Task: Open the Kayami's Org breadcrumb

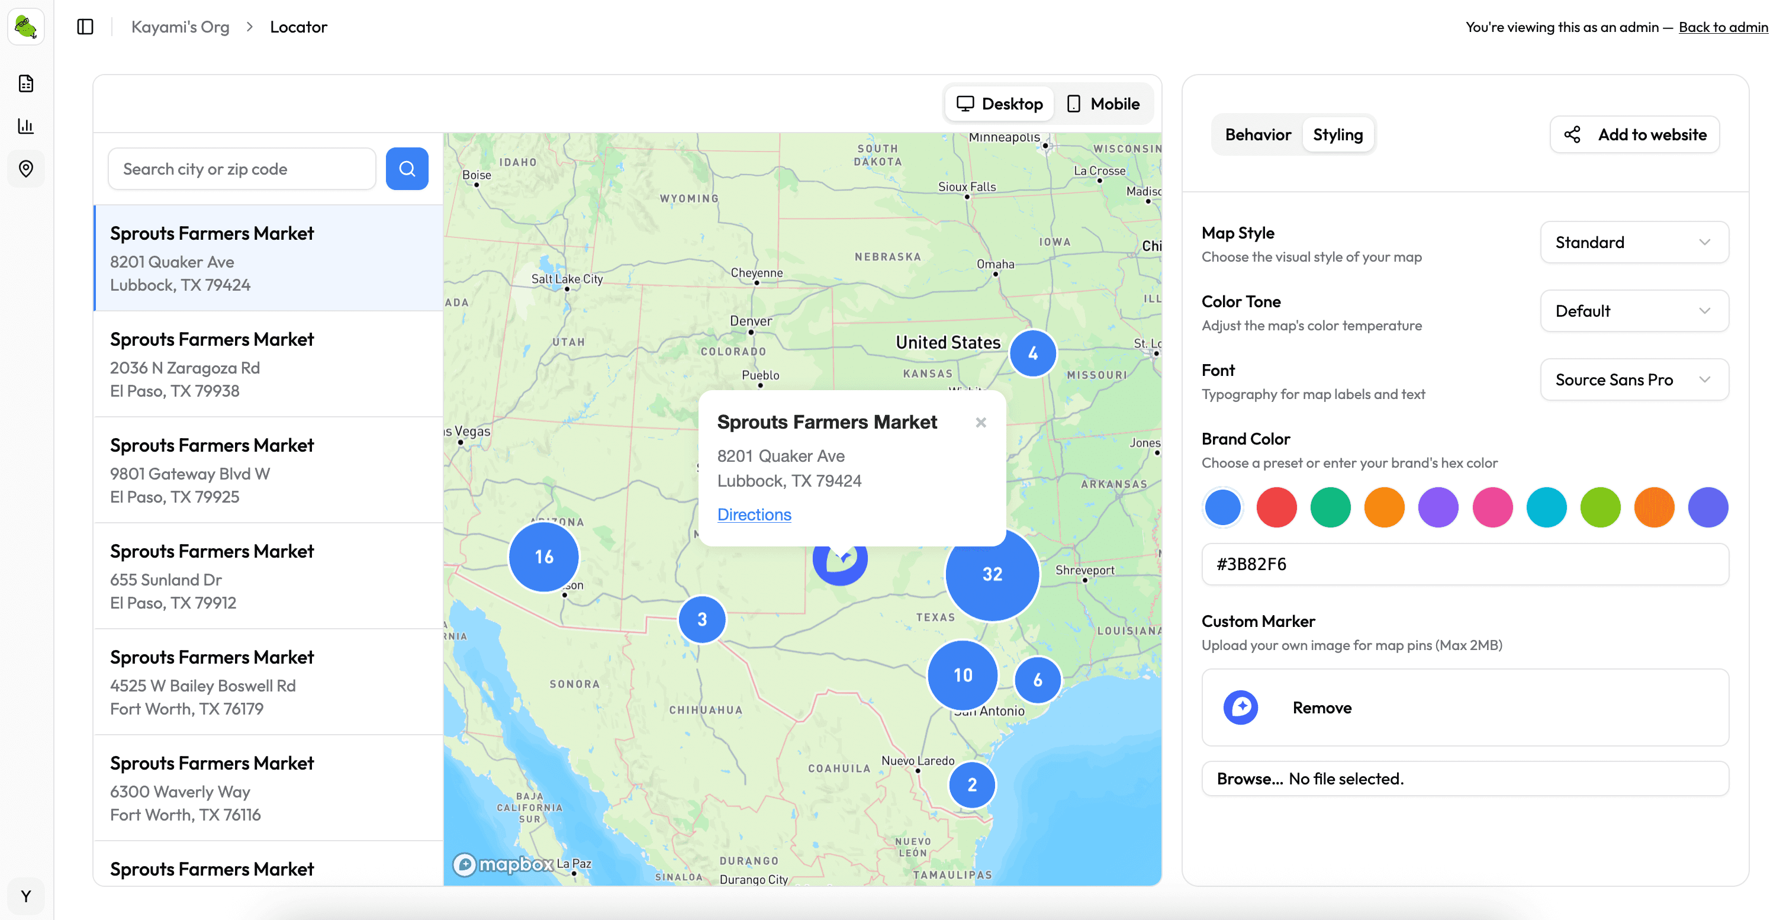Action: (181, 26)
